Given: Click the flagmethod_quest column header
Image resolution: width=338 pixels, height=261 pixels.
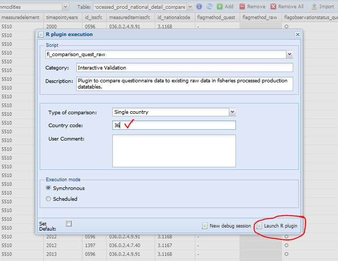Looking at the screenshot, I should click(215, 17).
